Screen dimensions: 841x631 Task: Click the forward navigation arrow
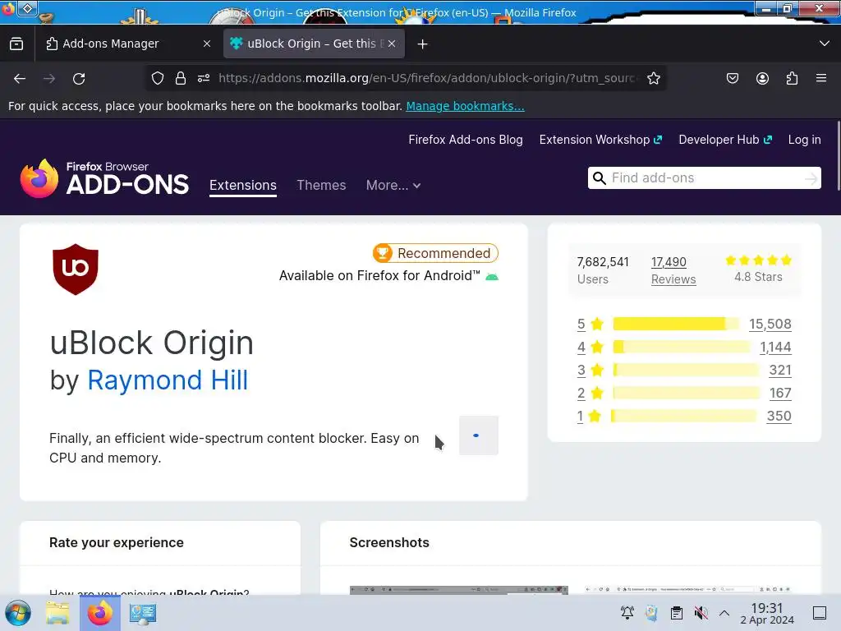click(x=49, y=79)
